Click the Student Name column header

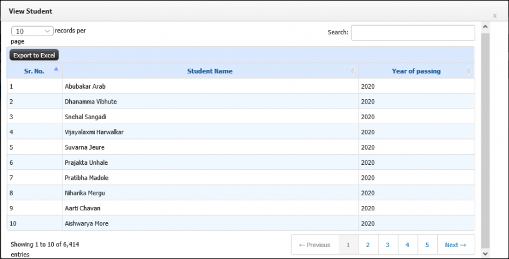click(210, 71)
